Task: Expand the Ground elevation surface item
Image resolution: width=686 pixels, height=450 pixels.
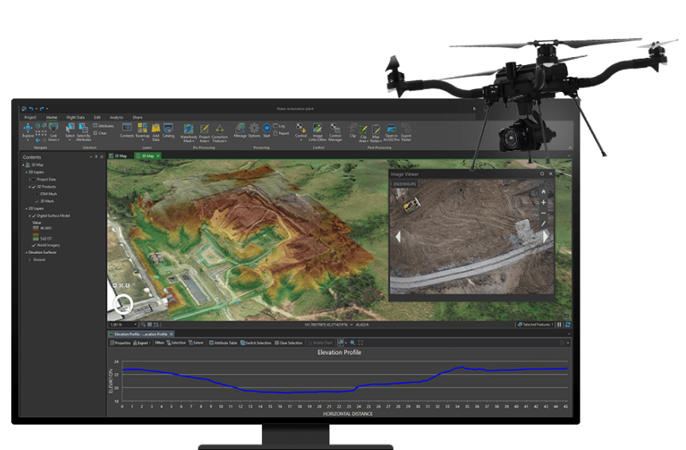Action: coord(29,260)
